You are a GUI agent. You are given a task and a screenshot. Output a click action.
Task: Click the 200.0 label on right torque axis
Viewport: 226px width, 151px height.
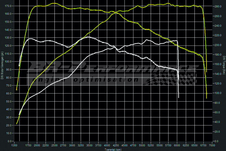[x=216, y=45]
